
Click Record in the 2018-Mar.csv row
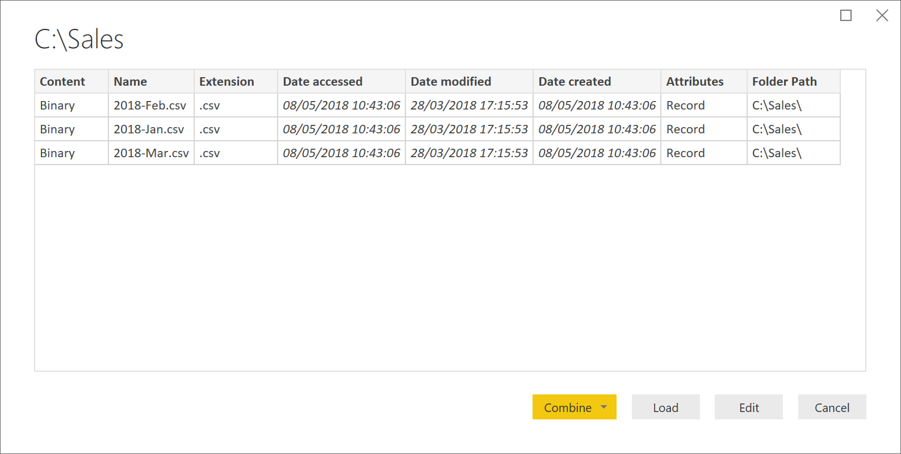coord(685,153)
